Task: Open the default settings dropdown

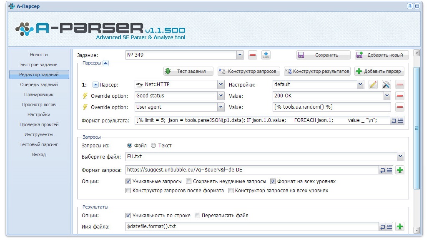Action: click(360, 85)
